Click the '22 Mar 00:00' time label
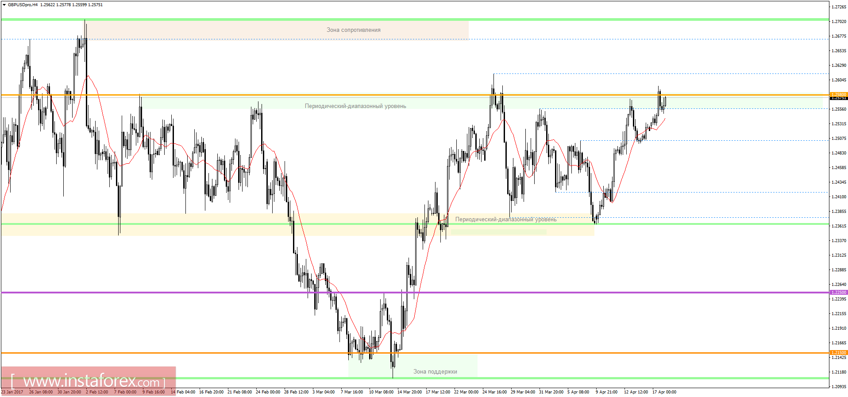The height and width of the screenshot is (397, 848). (x=466, y=392)
